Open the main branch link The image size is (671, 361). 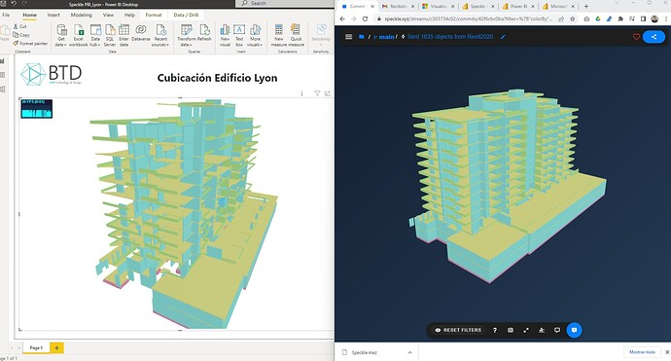[386, 37]
